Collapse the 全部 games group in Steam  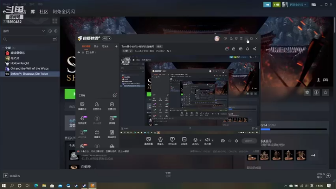coord(3,48)
